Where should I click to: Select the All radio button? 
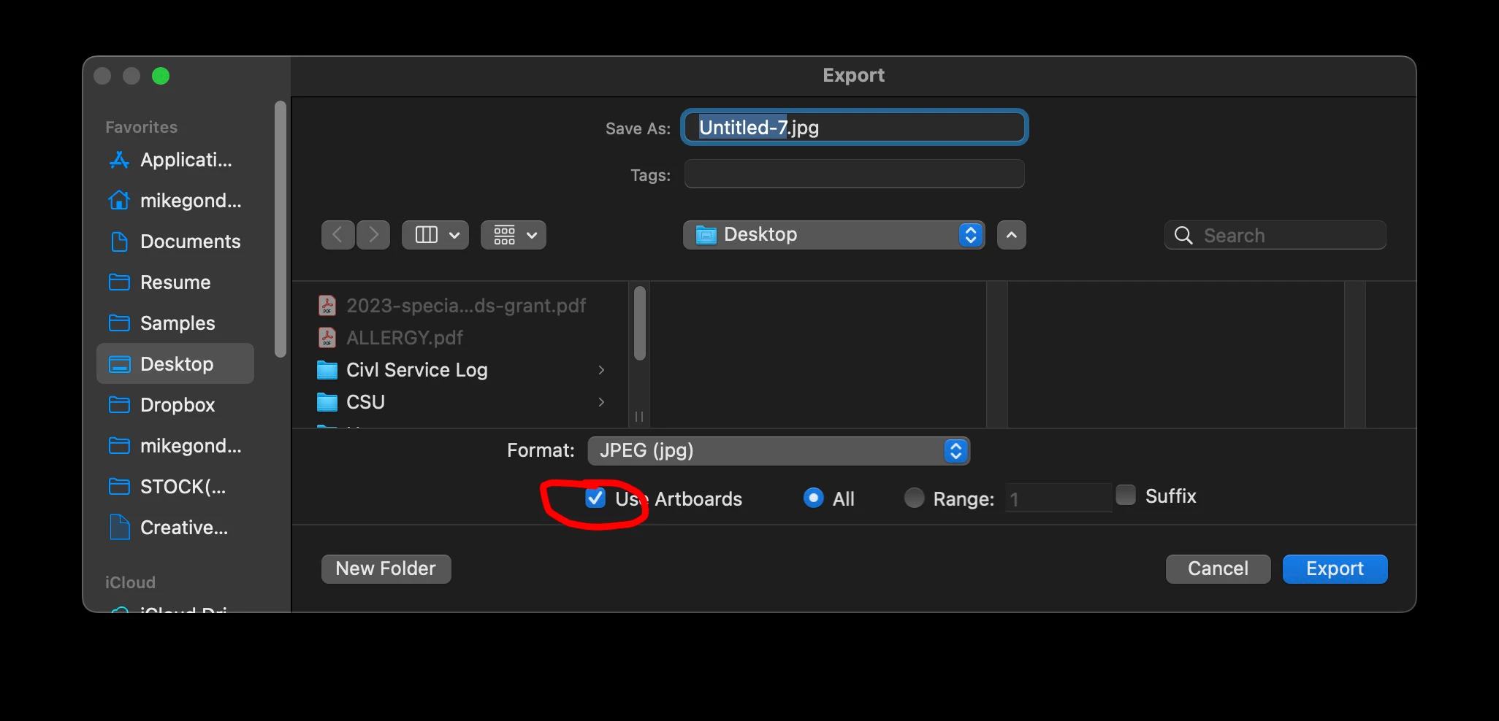click(813, 498)
